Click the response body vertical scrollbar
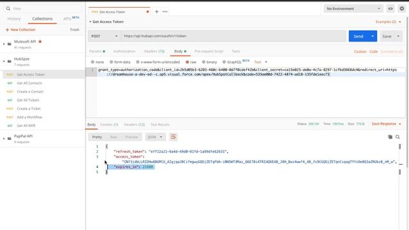Image resolution: width=409 pixels, height=230 pixels. tap(399, 159)
